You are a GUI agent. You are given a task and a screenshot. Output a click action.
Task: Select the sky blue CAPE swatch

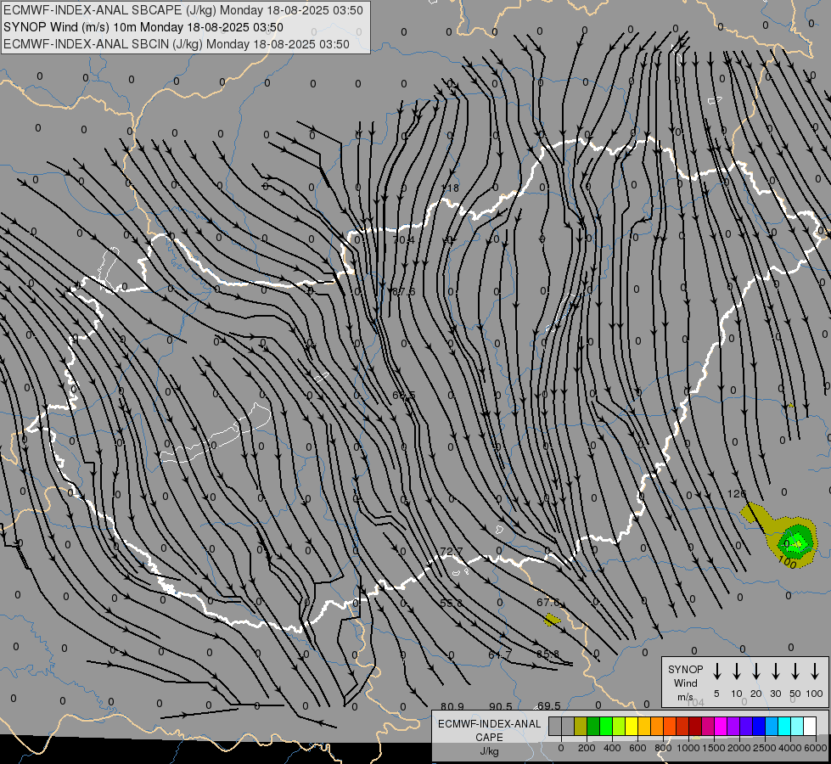point(771,726)
